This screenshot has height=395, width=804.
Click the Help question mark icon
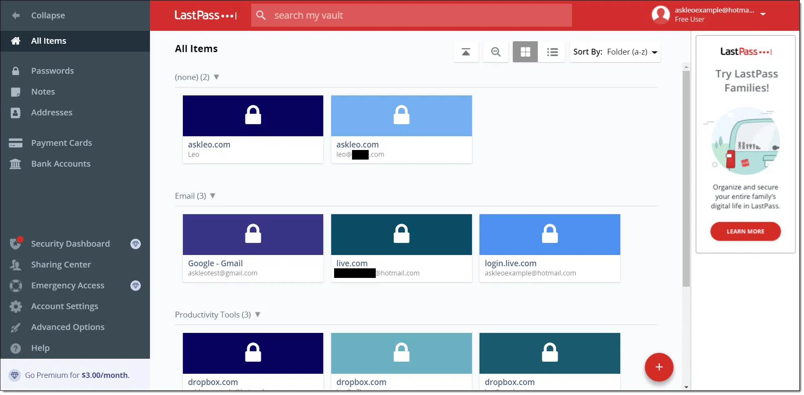[x=16, y=348]
